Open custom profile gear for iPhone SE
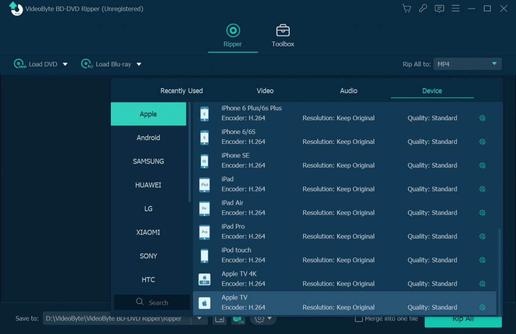 point(482,165)
